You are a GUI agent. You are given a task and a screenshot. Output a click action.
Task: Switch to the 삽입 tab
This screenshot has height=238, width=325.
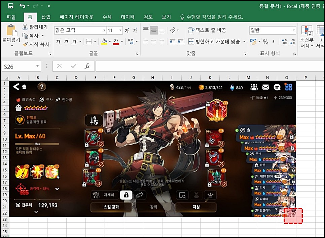46,17
